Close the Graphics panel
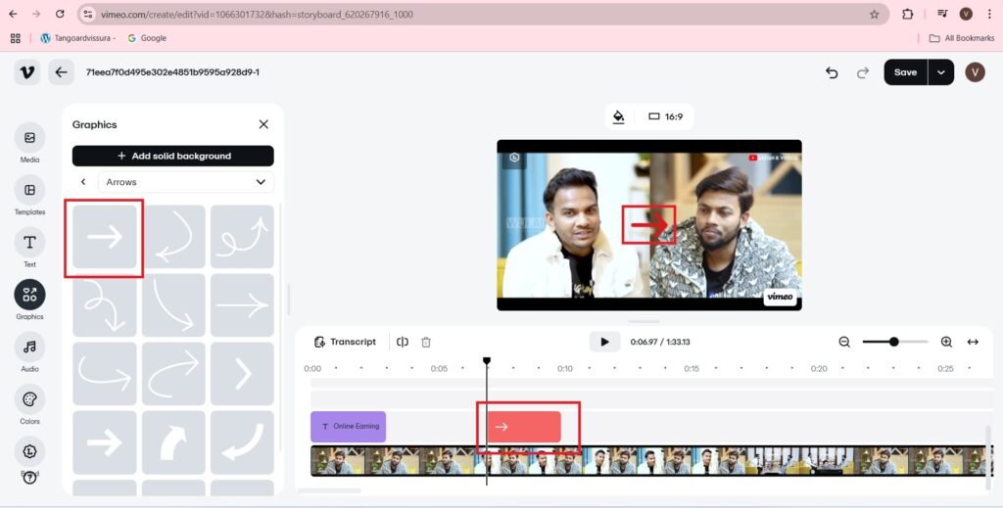Image resolution: width=1003 pixels, height=508 pixels. point(263,124)
